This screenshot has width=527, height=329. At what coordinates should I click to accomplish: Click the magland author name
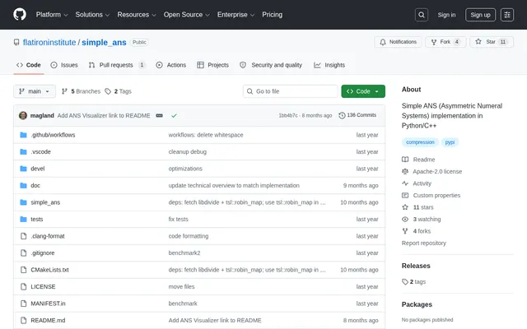pos(42,115)
